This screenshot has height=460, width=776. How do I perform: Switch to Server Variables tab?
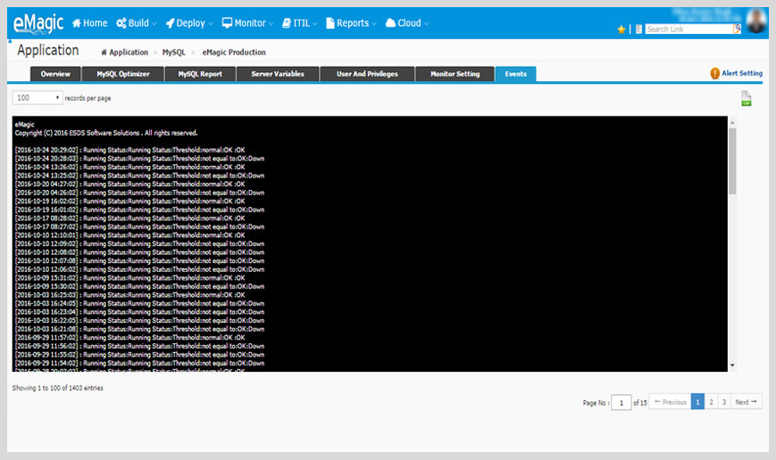278,74
